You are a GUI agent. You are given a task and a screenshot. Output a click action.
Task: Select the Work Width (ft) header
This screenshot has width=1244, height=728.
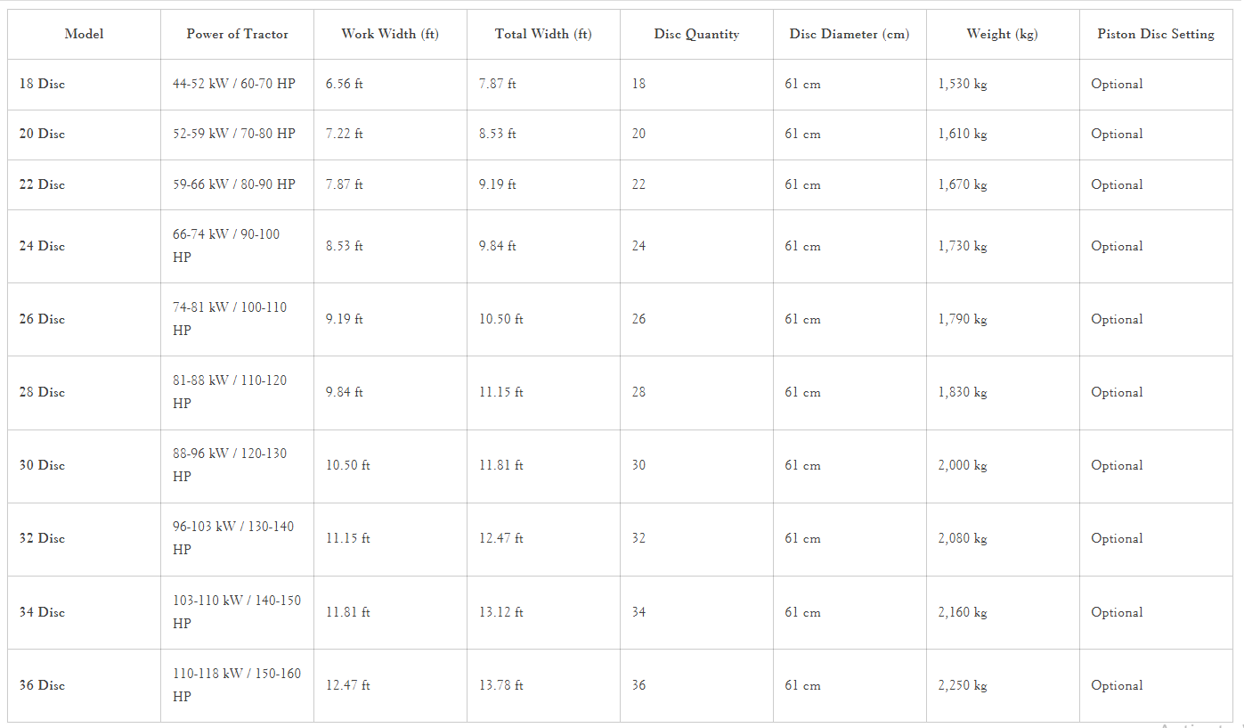point(390,34)
